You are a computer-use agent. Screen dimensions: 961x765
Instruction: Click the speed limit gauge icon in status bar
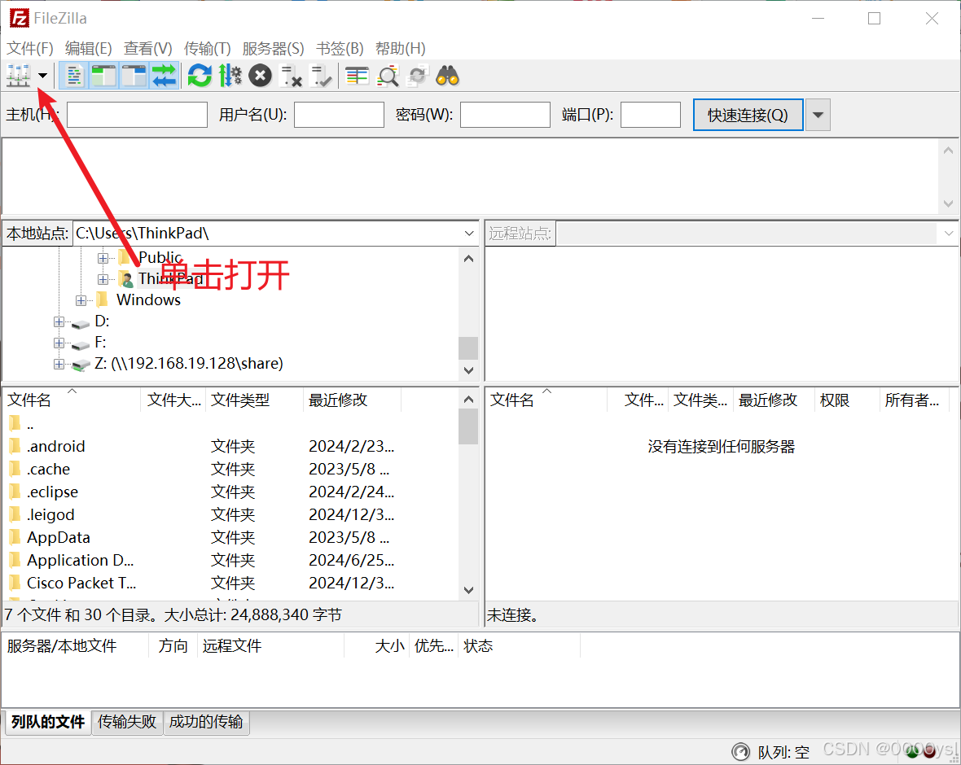[740, 751]
